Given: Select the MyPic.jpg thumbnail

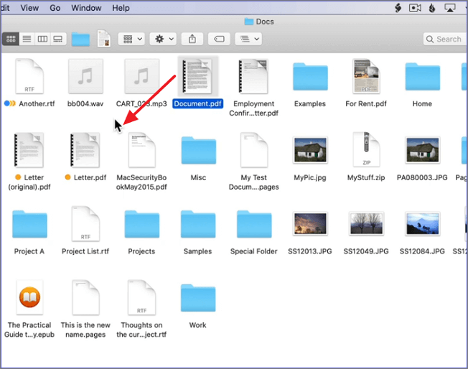Looking at the screenshot, I should pyautogui.click(x=310, y=150).
